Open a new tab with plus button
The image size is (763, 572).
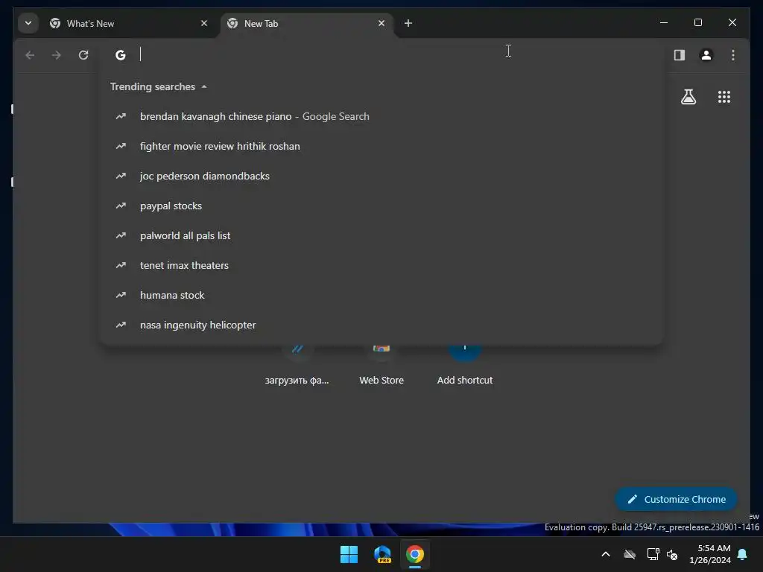(x=408, y=23)
